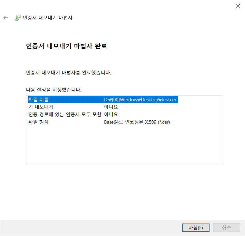The width and height of the screenshot is (245, 236).
Task: Click the 취소 cancel button
Action: point(226,228)
